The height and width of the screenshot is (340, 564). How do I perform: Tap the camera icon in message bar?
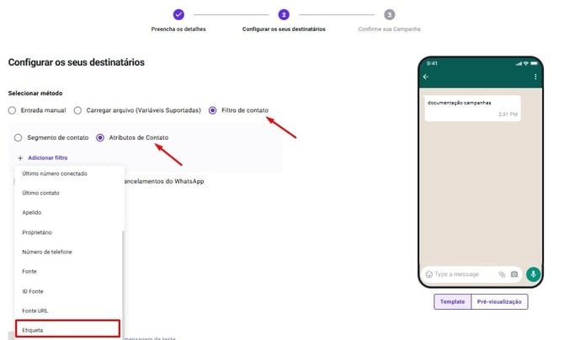click(514, 274)
